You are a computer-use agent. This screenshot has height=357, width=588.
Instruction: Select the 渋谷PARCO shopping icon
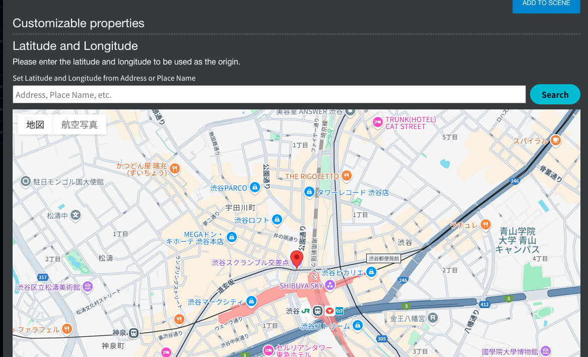pos(255,187)
